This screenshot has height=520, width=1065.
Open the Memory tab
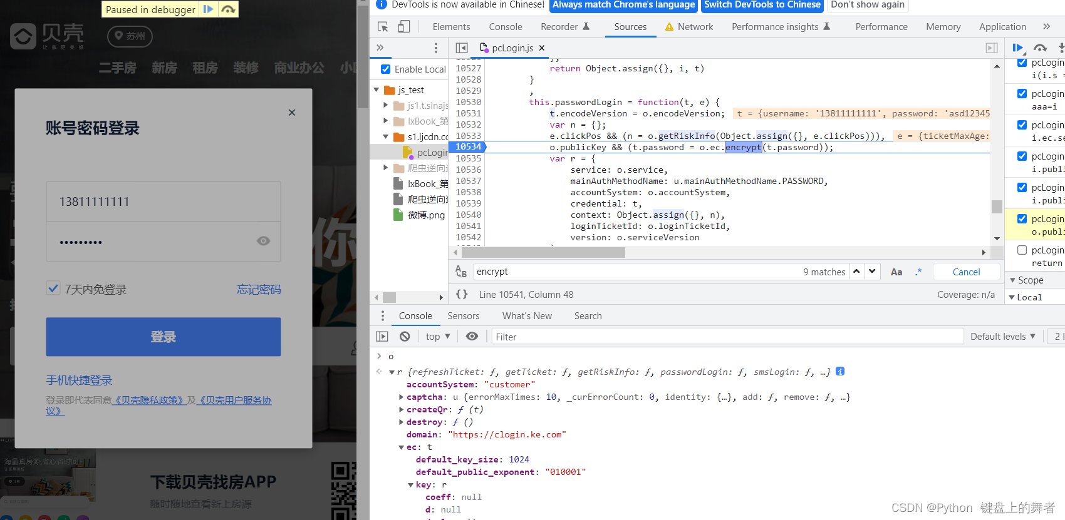(x=943, y=27)
